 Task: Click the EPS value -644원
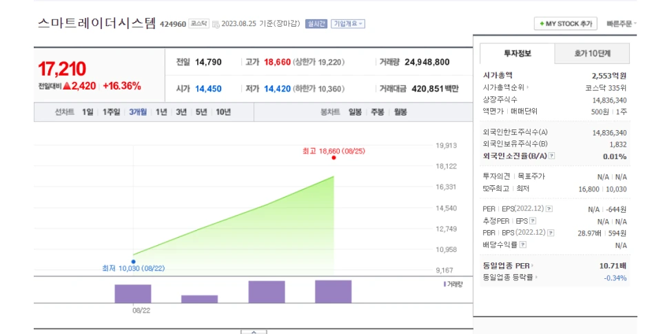(616, 210)
